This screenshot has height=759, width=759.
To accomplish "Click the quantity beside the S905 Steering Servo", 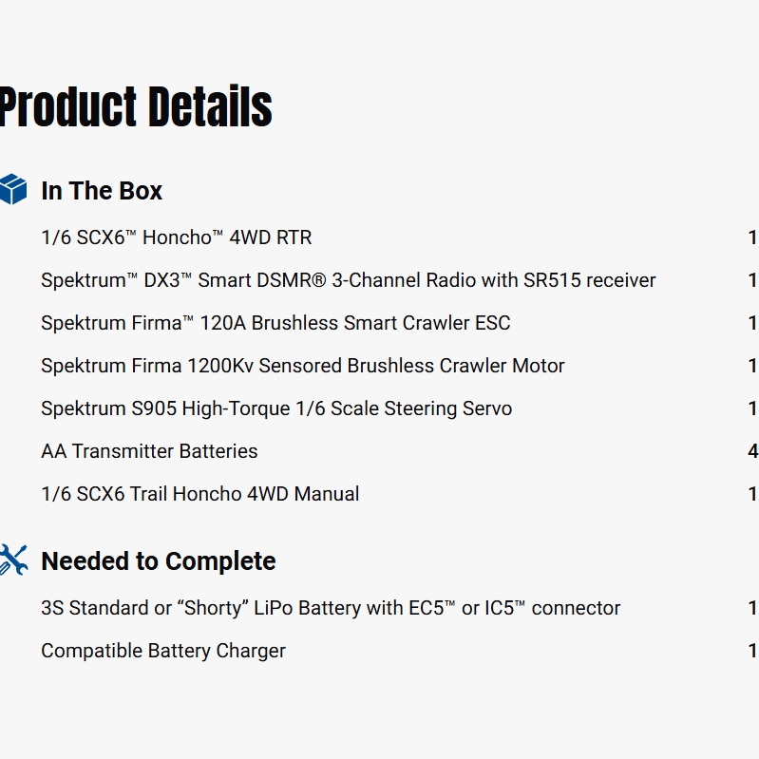I will pos(752,408).
